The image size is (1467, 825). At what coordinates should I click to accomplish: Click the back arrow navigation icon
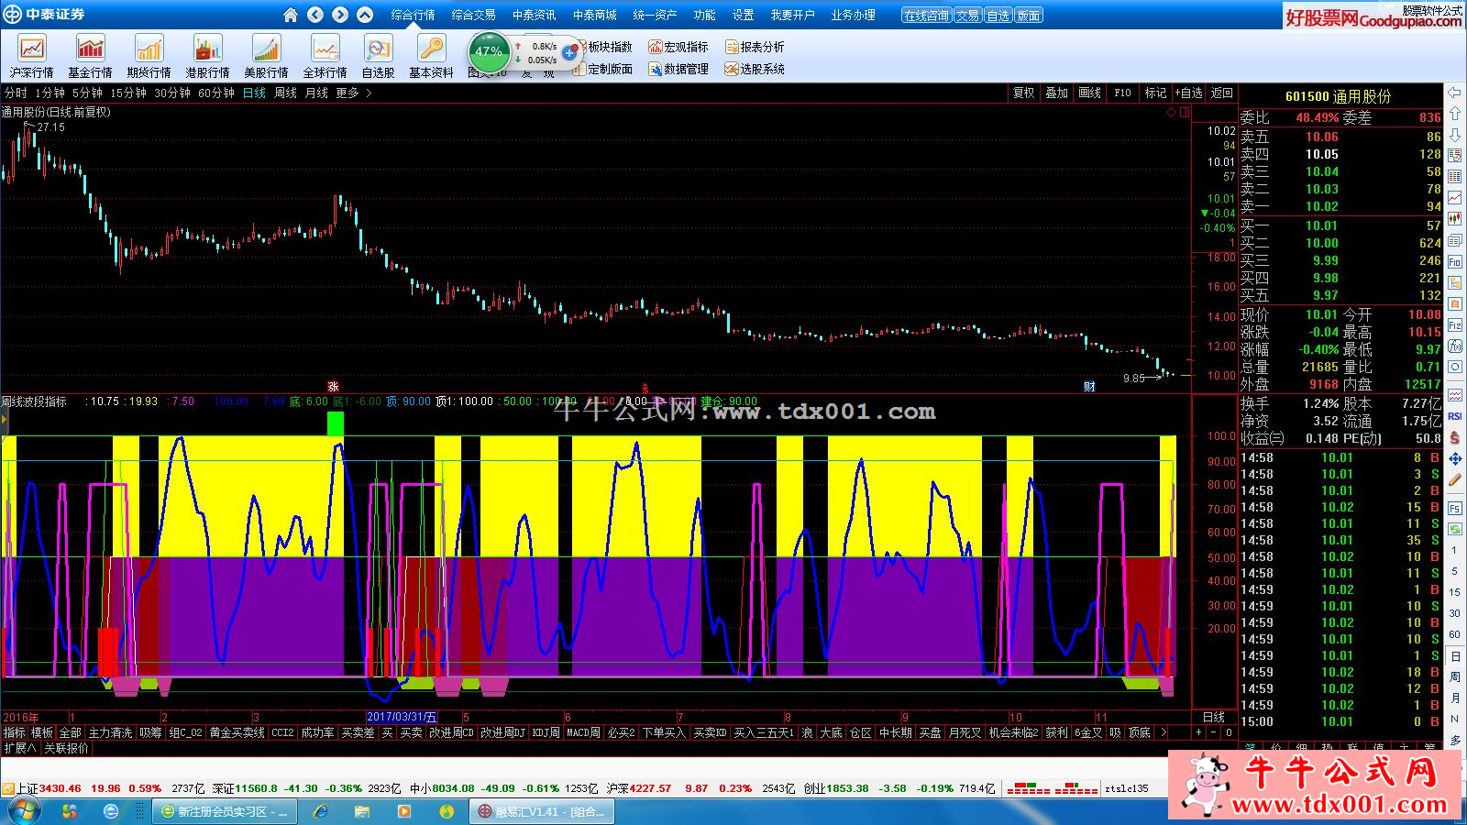pyautogui.click(x=315, y=15)
